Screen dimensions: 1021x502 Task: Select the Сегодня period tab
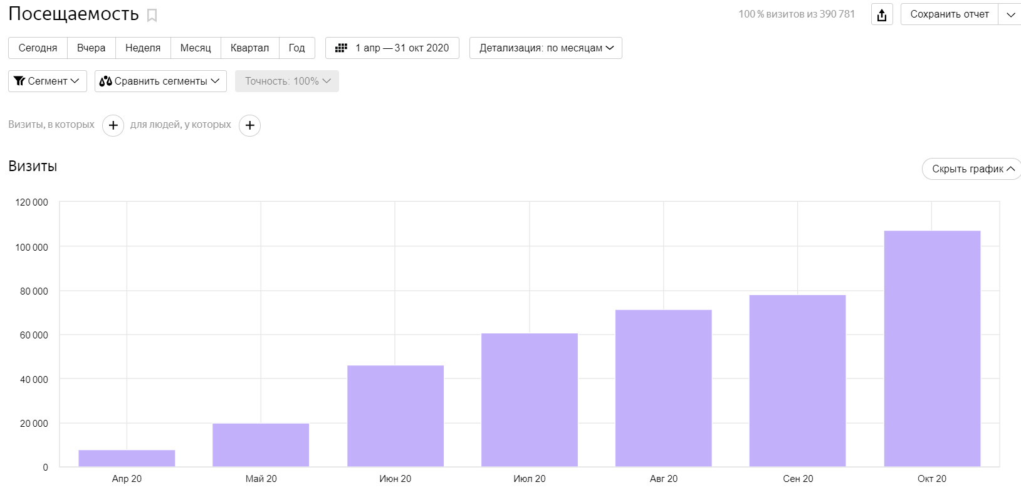(x=38, y=48)
